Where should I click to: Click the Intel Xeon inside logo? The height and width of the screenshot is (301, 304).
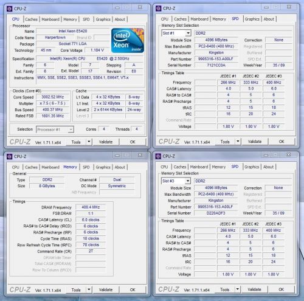[x=128, y=41]
